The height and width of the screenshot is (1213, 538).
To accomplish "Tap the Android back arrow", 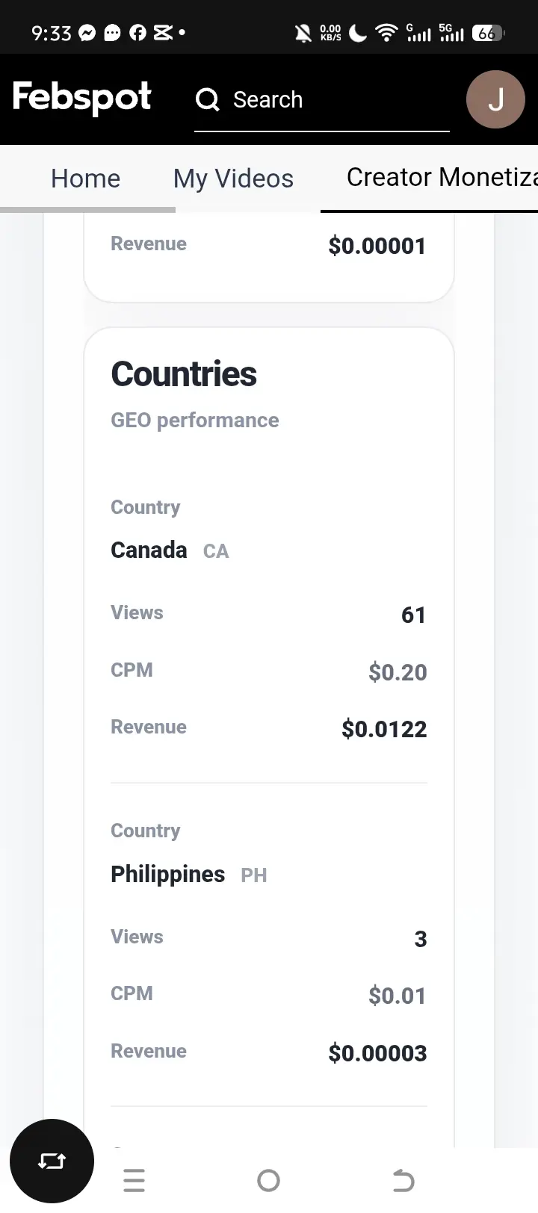I will coord(403,1180).
